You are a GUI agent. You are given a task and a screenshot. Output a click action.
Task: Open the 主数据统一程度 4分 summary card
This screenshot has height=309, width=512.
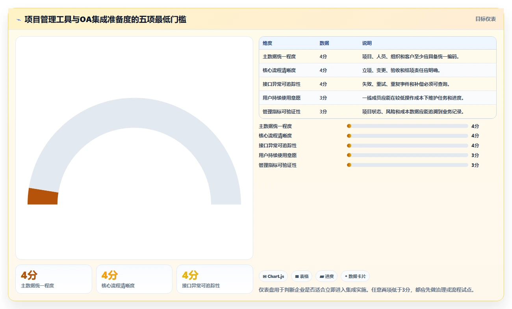click(54, 279)
